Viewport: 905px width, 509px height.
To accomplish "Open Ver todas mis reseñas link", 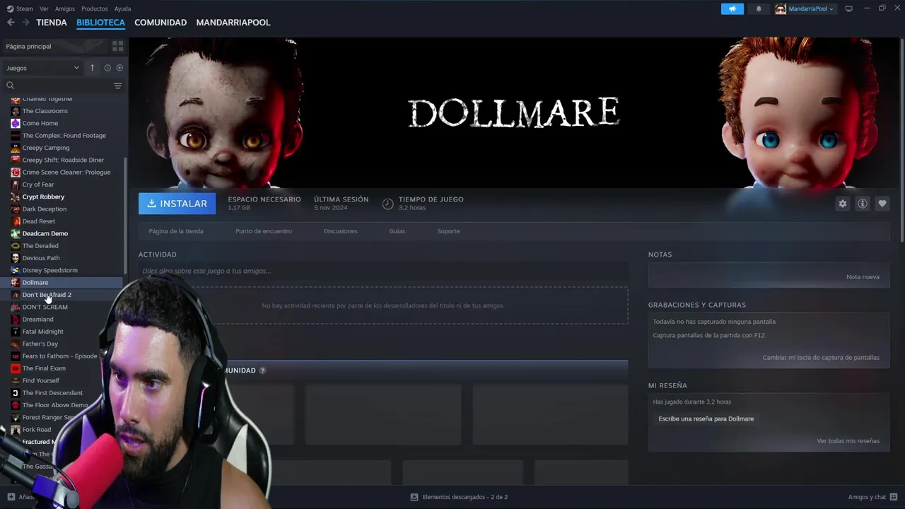I will point(848,441).
